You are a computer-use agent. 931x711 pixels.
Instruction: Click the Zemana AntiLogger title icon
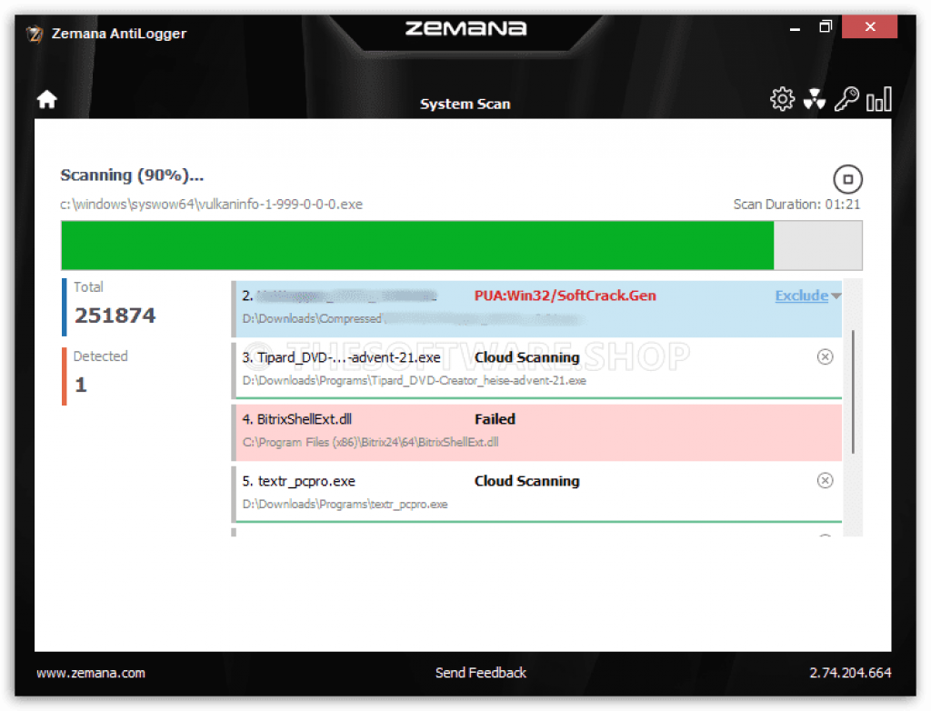pos(35,34)
